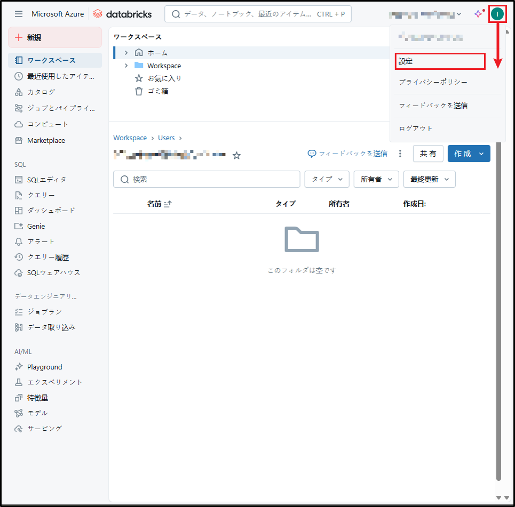
Task: Open the 最終更新 filter dropdown
Action: click(x=430, y=179)
